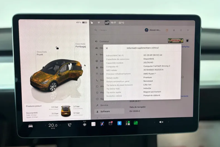Tap the 20.0 temperature setting
The image size is (220, 147).
[x=53, y=125]
